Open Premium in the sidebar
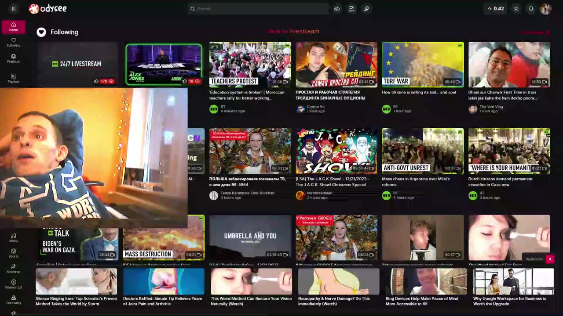 click(14, 59)
